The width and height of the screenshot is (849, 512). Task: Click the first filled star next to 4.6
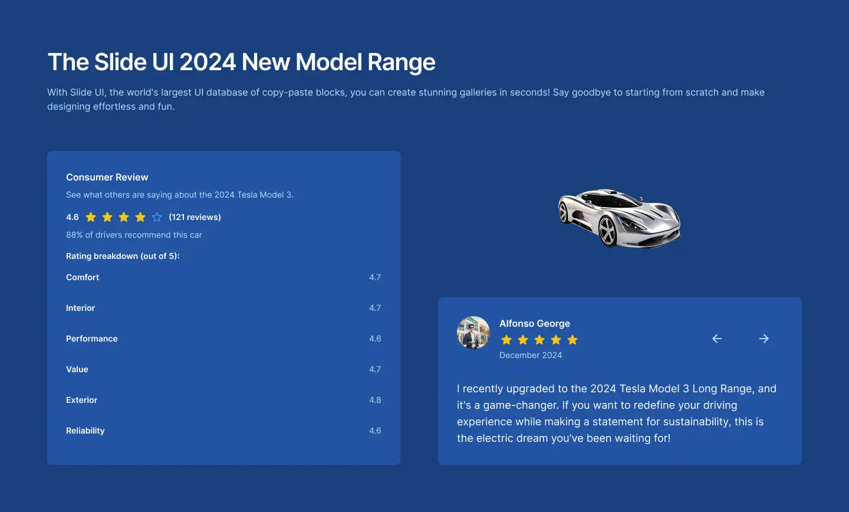point(91,217)
